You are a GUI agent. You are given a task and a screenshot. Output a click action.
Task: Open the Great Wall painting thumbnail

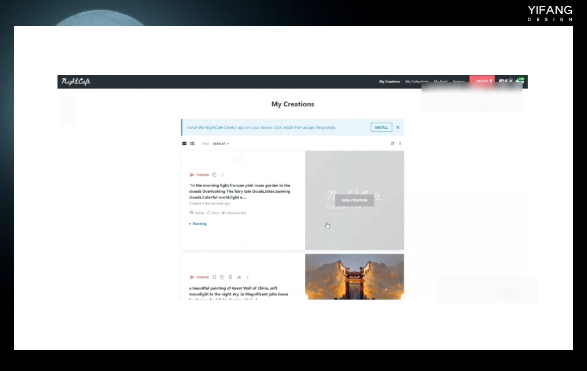tap(354, 276)
